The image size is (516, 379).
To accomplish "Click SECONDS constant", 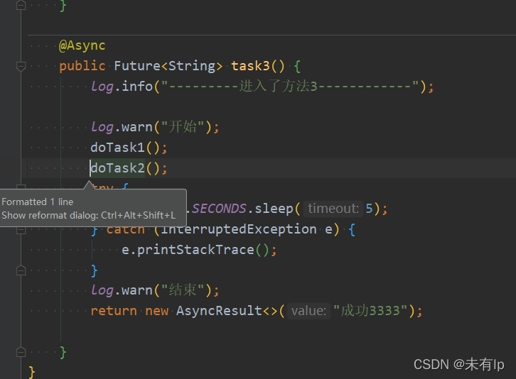I will [x=219, y=209].
